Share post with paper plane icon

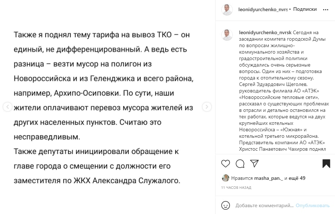coord(254,163)
